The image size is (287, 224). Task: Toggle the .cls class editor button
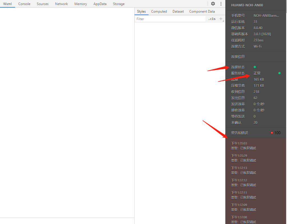point(212,19)
